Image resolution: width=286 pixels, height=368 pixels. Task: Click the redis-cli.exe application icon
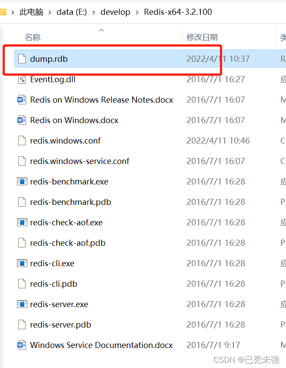pyautogui.click(x=22, y=263)
